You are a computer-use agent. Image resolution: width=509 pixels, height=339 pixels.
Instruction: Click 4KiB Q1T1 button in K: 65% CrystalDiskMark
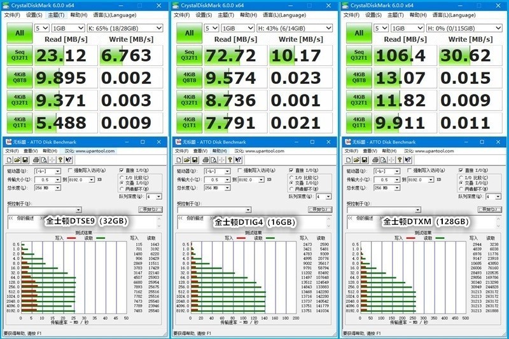click(x=20, y=123)
